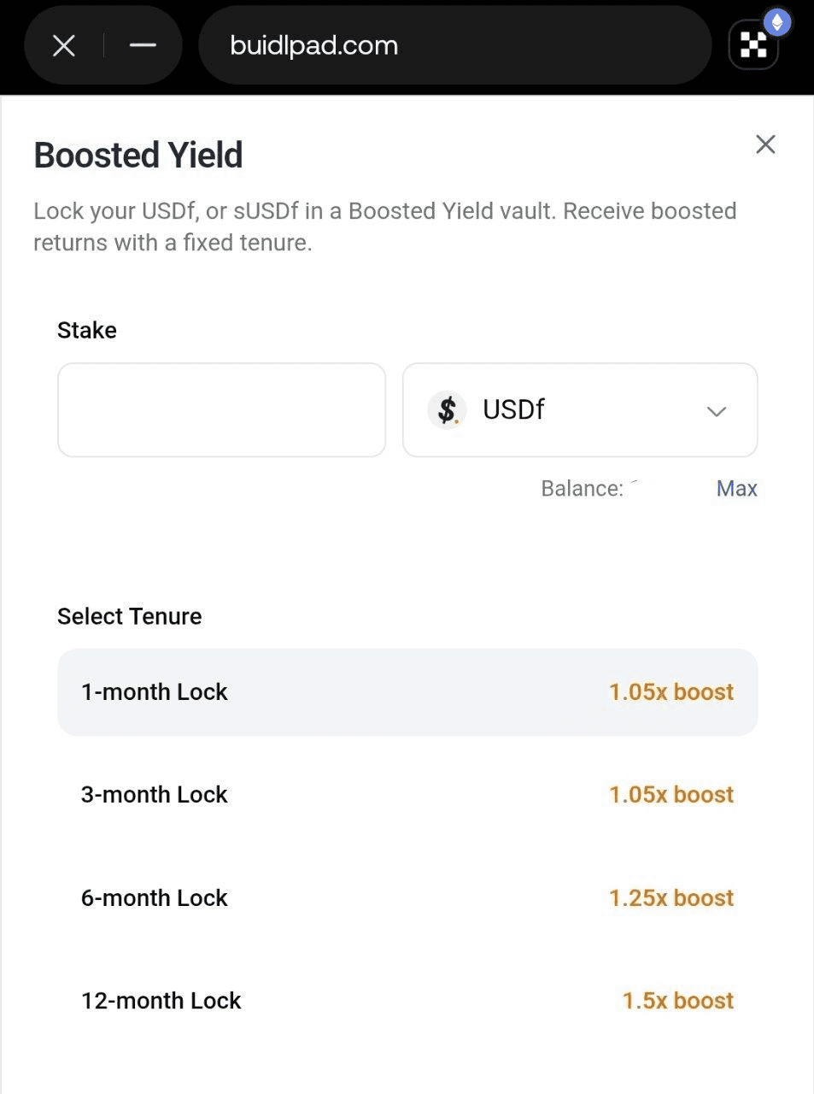Choose the 12-month Lock option
814x1094 pixels.
407,1001
